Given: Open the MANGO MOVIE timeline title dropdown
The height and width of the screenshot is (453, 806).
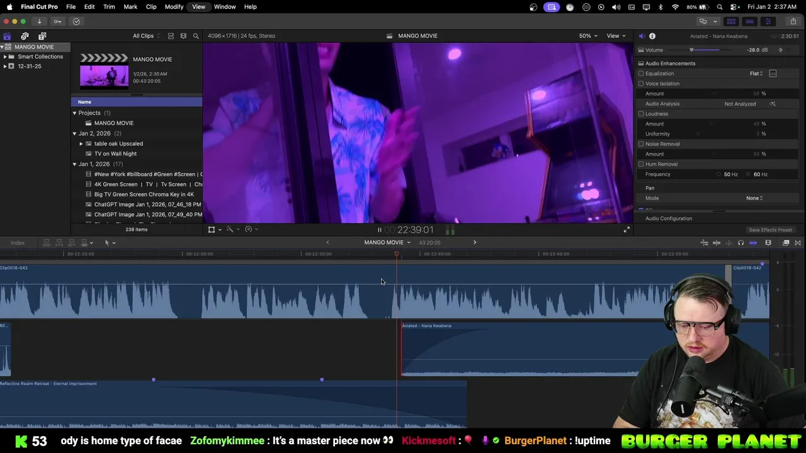Looking at the screenshot, I should pyautogui.click(x=387, y=243).
